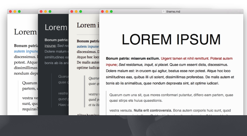Minimize the front theme.md window
247x136 pixels.
[107, 12]
